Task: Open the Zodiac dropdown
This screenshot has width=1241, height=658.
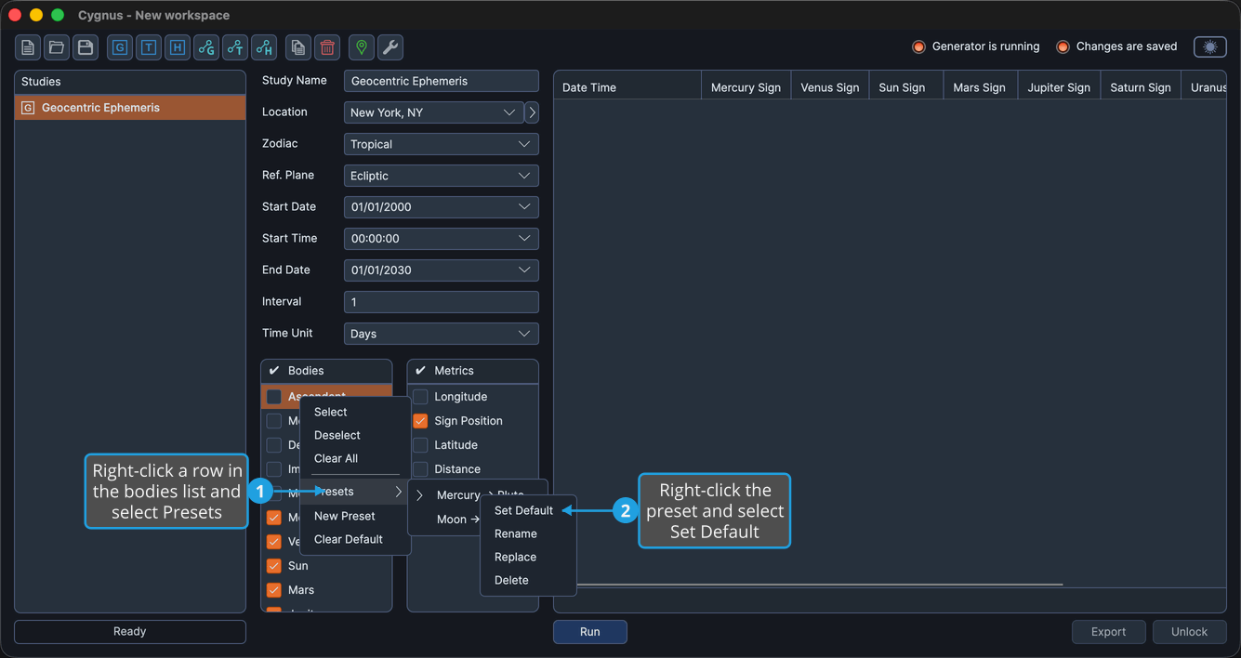Action: coord(441,144)
